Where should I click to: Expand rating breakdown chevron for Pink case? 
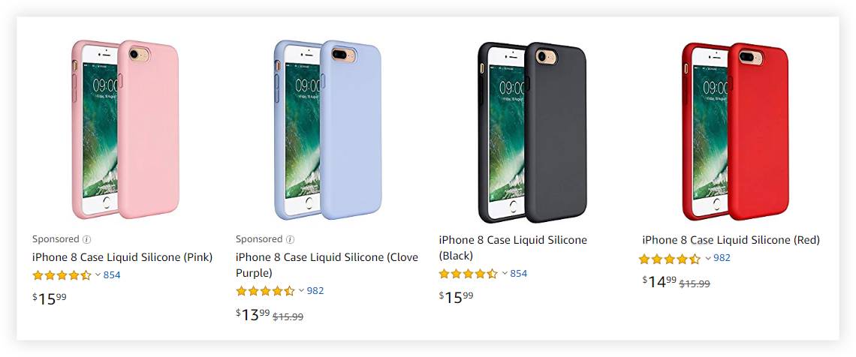click(x=98, y=275)
